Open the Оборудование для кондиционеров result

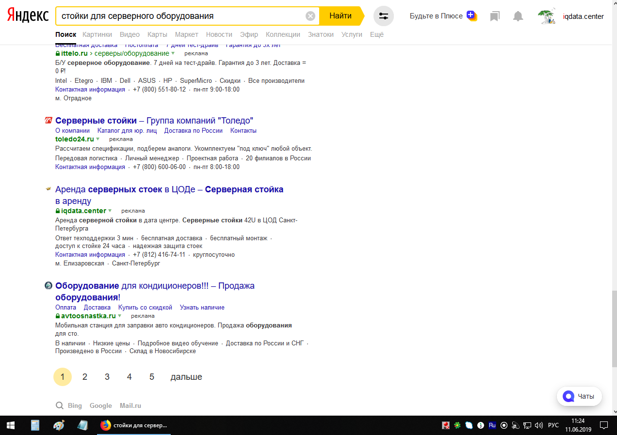tap(155, 291)
